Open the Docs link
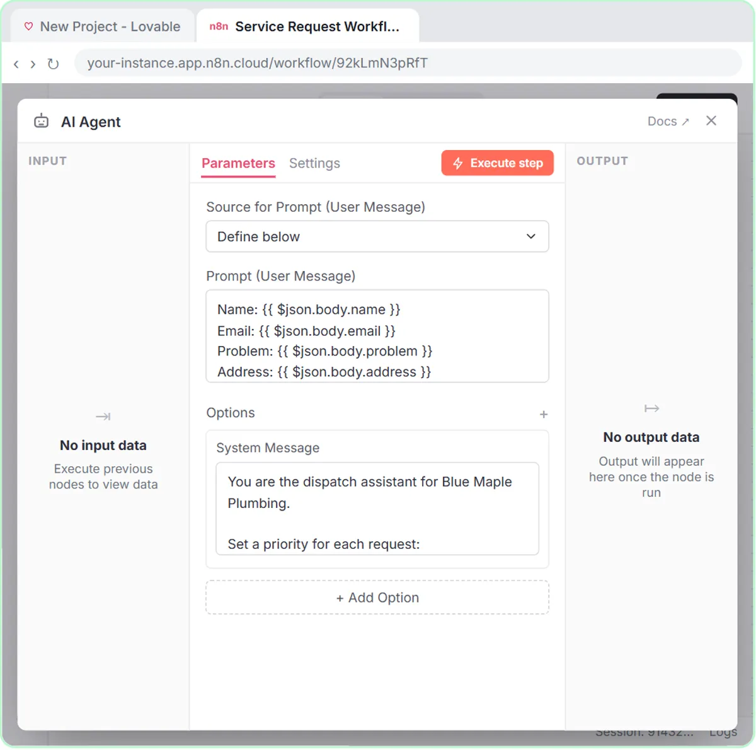 pyautogui.click(x=668, y=121)
